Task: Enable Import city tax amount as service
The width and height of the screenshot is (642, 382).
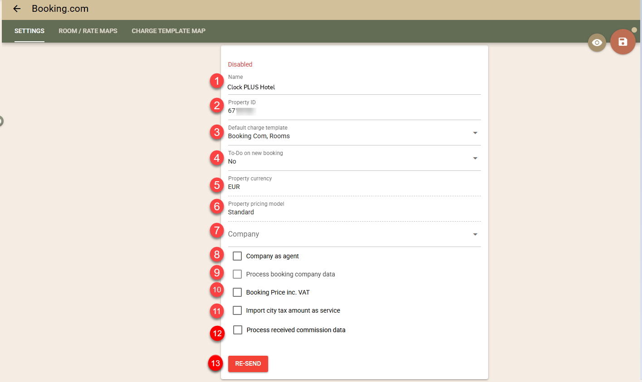Action: pyautogui.click(x=237, y=310)
